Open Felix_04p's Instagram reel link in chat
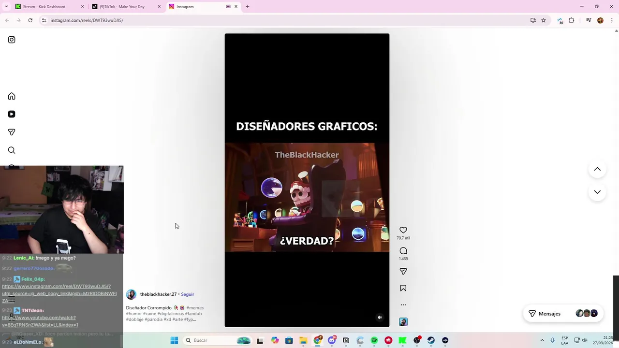The width and height of the screenshot is (619, 348). click(x=59, y=293)
